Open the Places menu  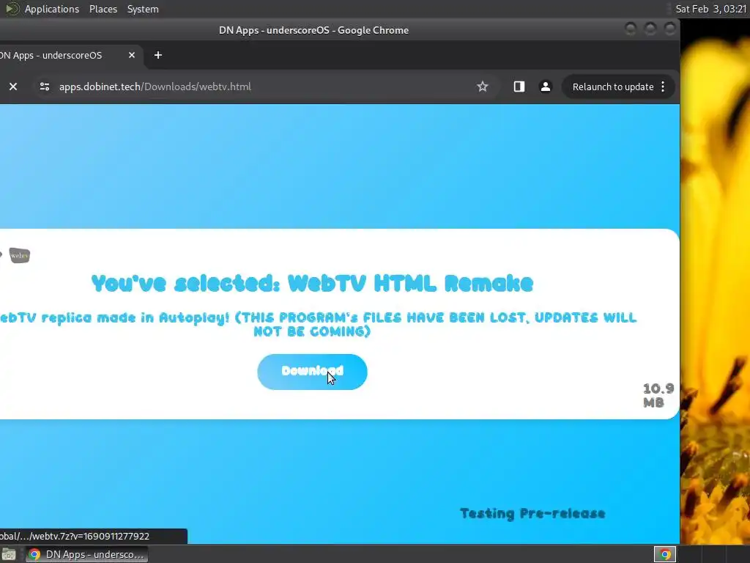click(103, 9)
